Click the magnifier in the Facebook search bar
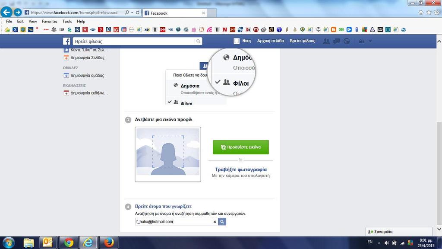The height and width of the screenshot is (249, 442). point(199,41)
